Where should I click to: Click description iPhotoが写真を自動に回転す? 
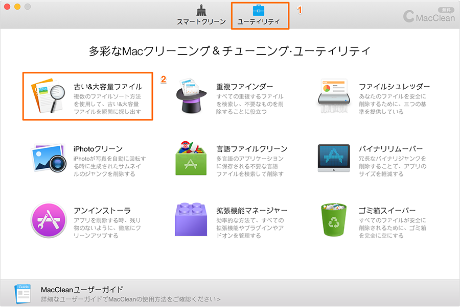click(110, 166)
